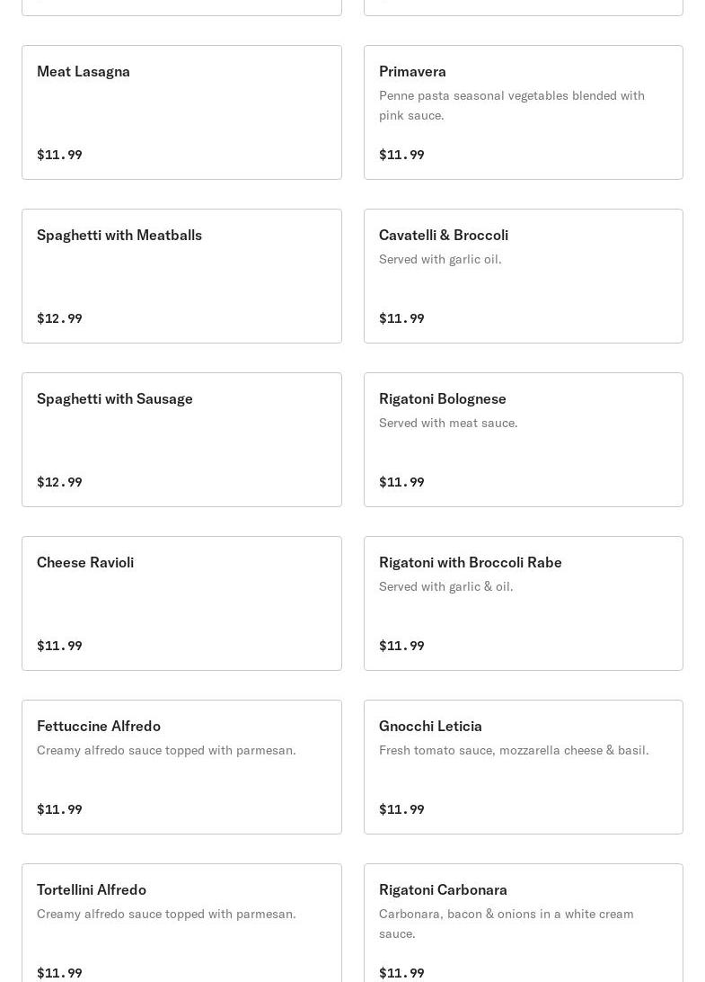The height and width of the screenshot is (982, 705).
Task: Open the Meat Lasagna menu item
Action: coord(181,112)
